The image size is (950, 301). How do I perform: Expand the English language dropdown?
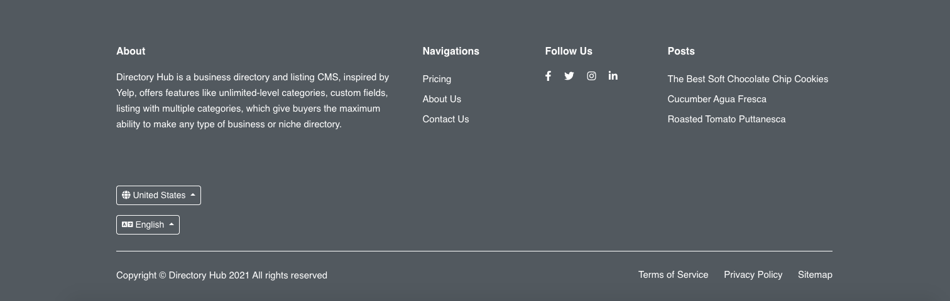tap(148, 224)
